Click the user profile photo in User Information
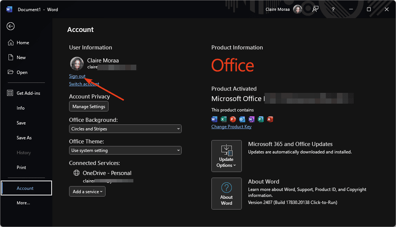This screenshot has width=396, height=227. point(77,64)
